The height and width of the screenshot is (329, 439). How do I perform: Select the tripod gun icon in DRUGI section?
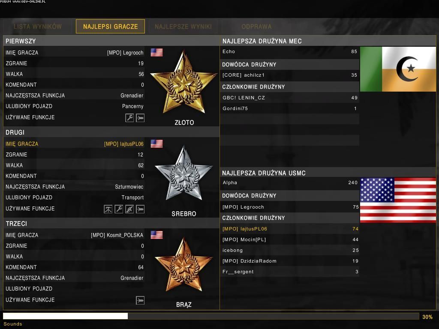click(108, 209)
